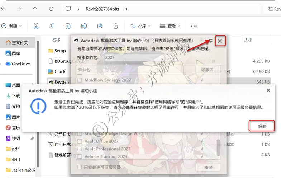Open the 排序 sort dropdown
The image size is (281, 178).
[x=140, y=26]
